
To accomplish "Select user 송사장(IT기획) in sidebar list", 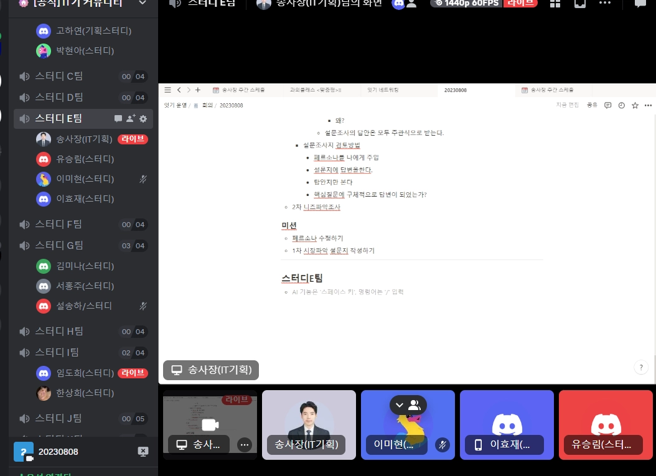I will [x=92, y=139].
